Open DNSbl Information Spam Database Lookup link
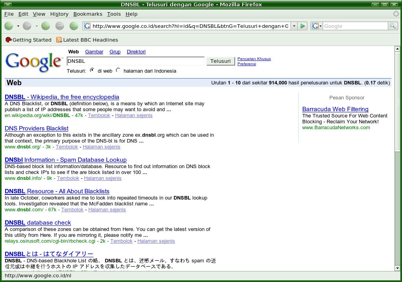The height and width of the screenshot is (282, 402). pos(66,159)
